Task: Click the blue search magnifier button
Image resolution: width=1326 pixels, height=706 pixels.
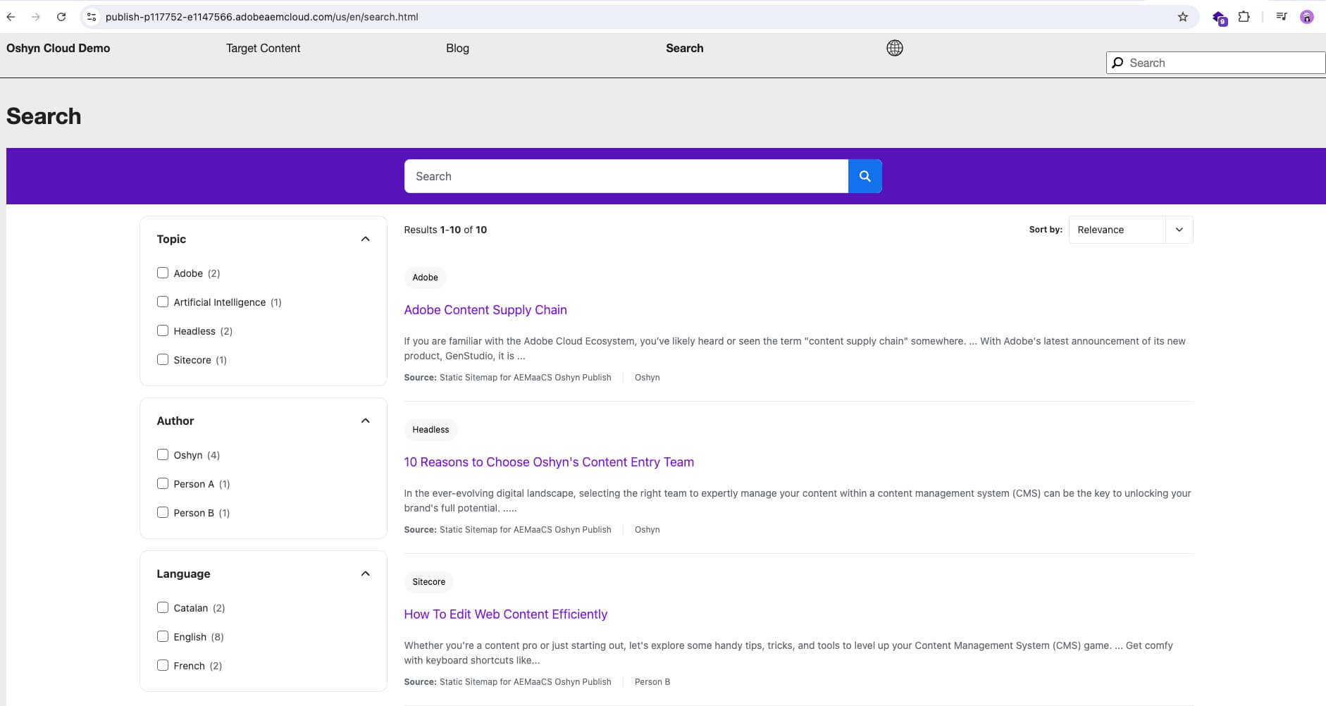Action: [864, 176]
